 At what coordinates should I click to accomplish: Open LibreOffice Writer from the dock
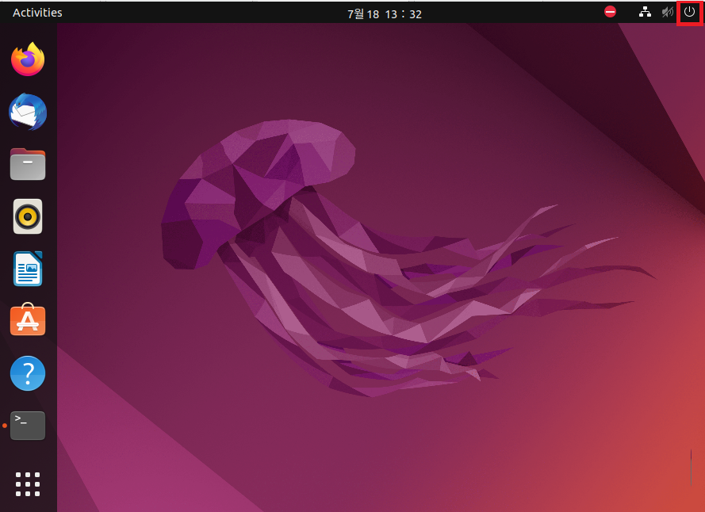point(28,269)
